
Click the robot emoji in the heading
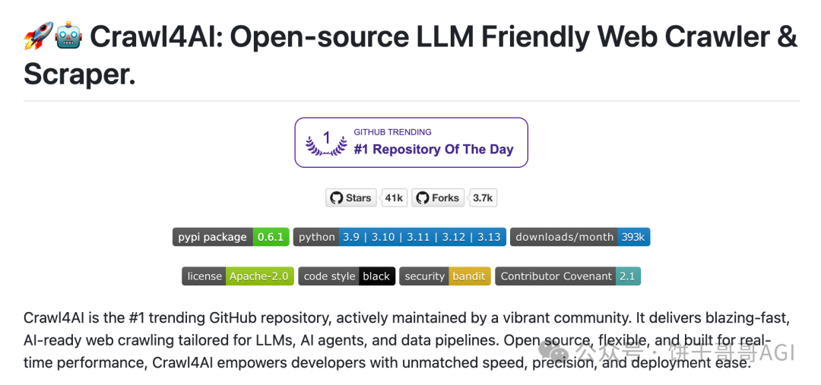tap(68, 36)
